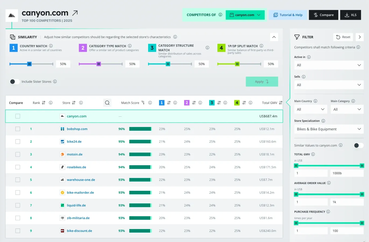Image resolution: width=369 pixels, height=242 pixels.
Task: Collapse the Similarity panel chevron
Action: click(x=274, y=37)
